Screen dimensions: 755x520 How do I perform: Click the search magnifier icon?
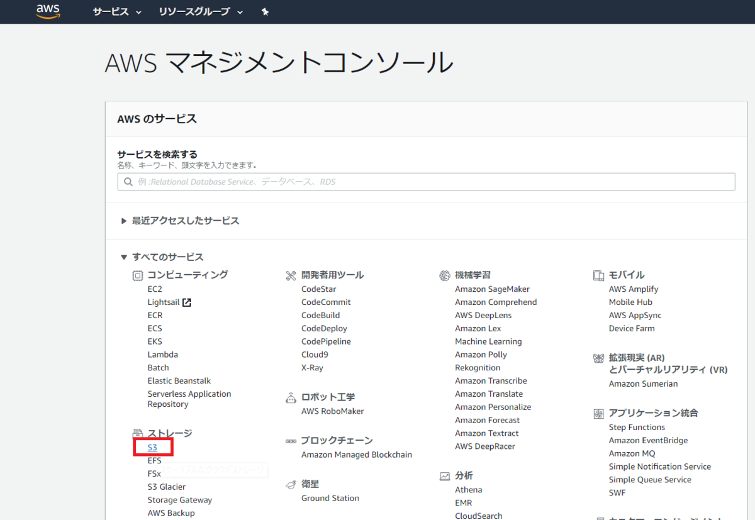[x=128, y=182]
